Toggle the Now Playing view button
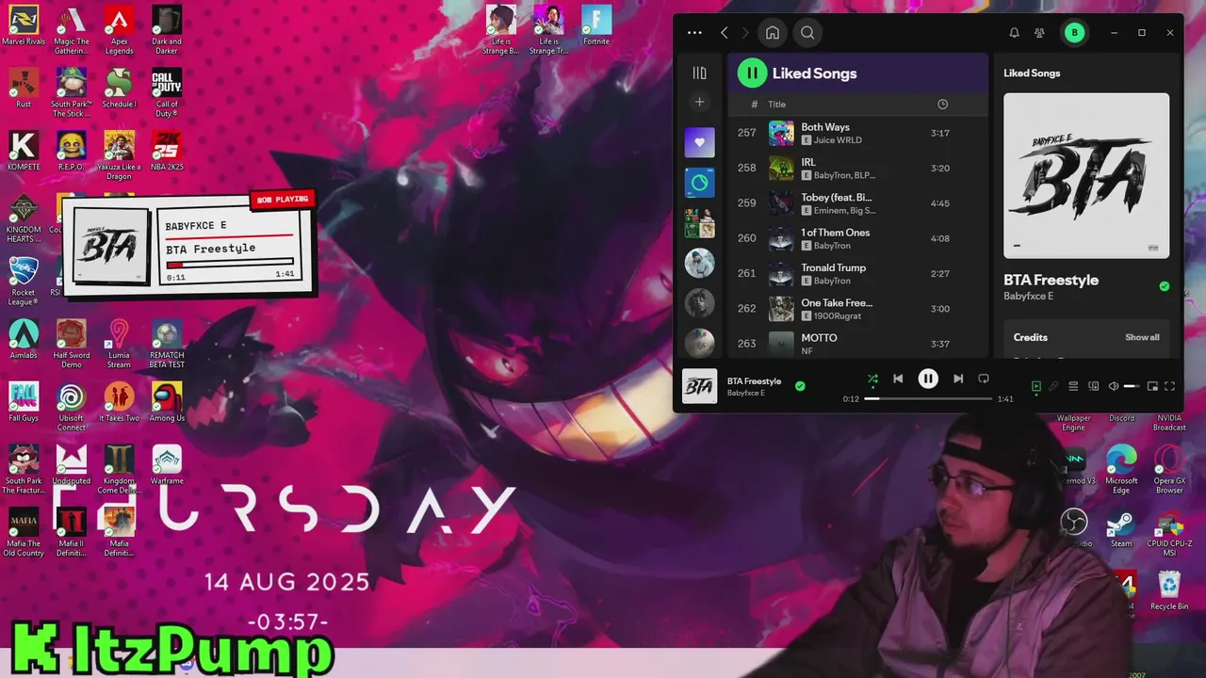1206x678 pixels. tap(1036, 386)
